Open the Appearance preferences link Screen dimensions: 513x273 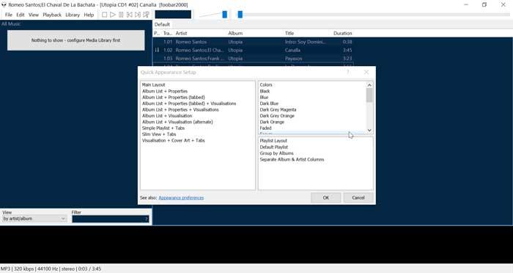pos(181,198)
